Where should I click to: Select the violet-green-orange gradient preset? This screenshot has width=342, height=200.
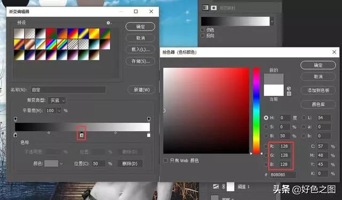[x=105, y=33]
